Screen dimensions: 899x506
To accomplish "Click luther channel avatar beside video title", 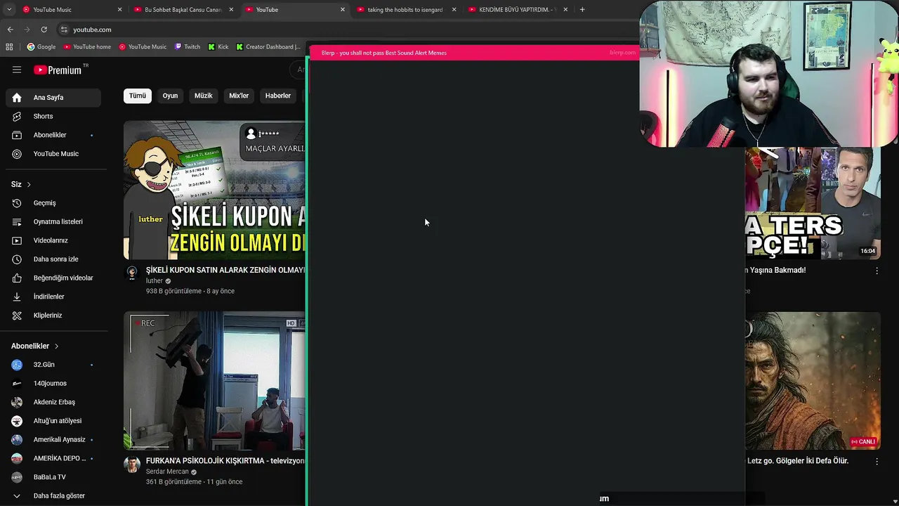I will point(132,273).
